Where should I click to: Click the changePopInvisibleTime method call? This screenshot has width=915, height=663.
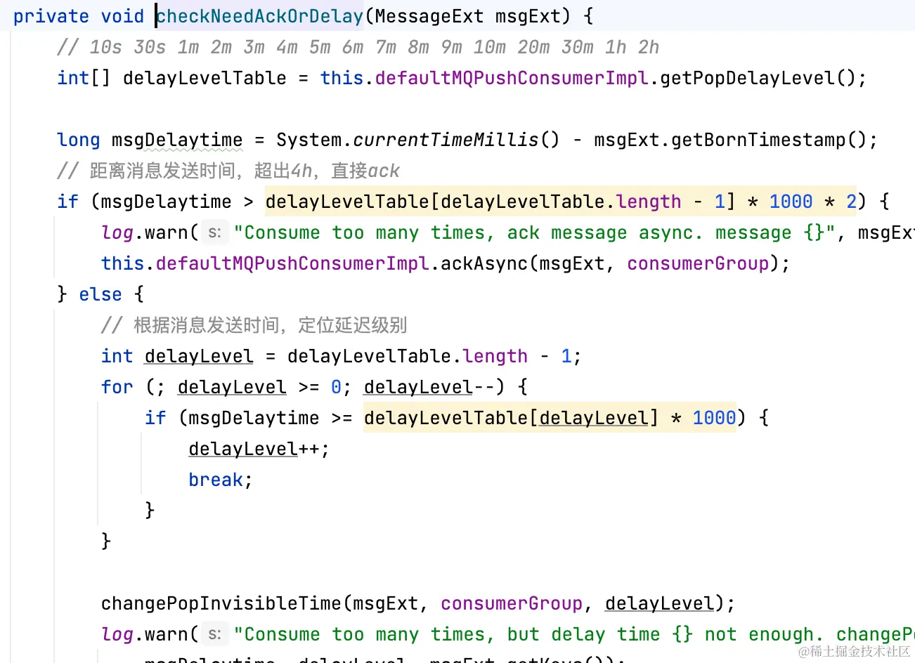click(221, 603)
